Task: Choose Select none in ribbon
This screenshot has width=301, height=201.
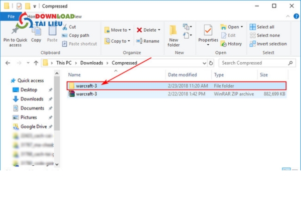Action: tap(253, 35)
